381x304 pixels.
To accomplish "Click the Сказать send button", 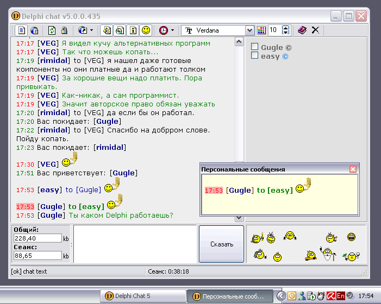I will [x=221, y=244].
